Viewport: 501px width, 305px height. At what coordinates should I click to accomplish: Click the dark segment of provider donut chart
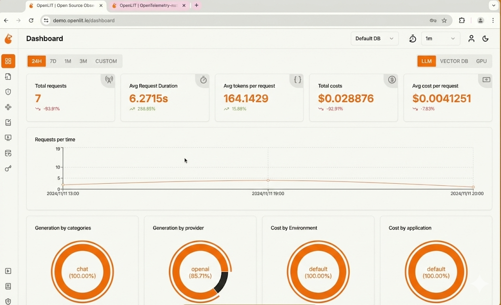pyautogui.click(x=222, y=282)
